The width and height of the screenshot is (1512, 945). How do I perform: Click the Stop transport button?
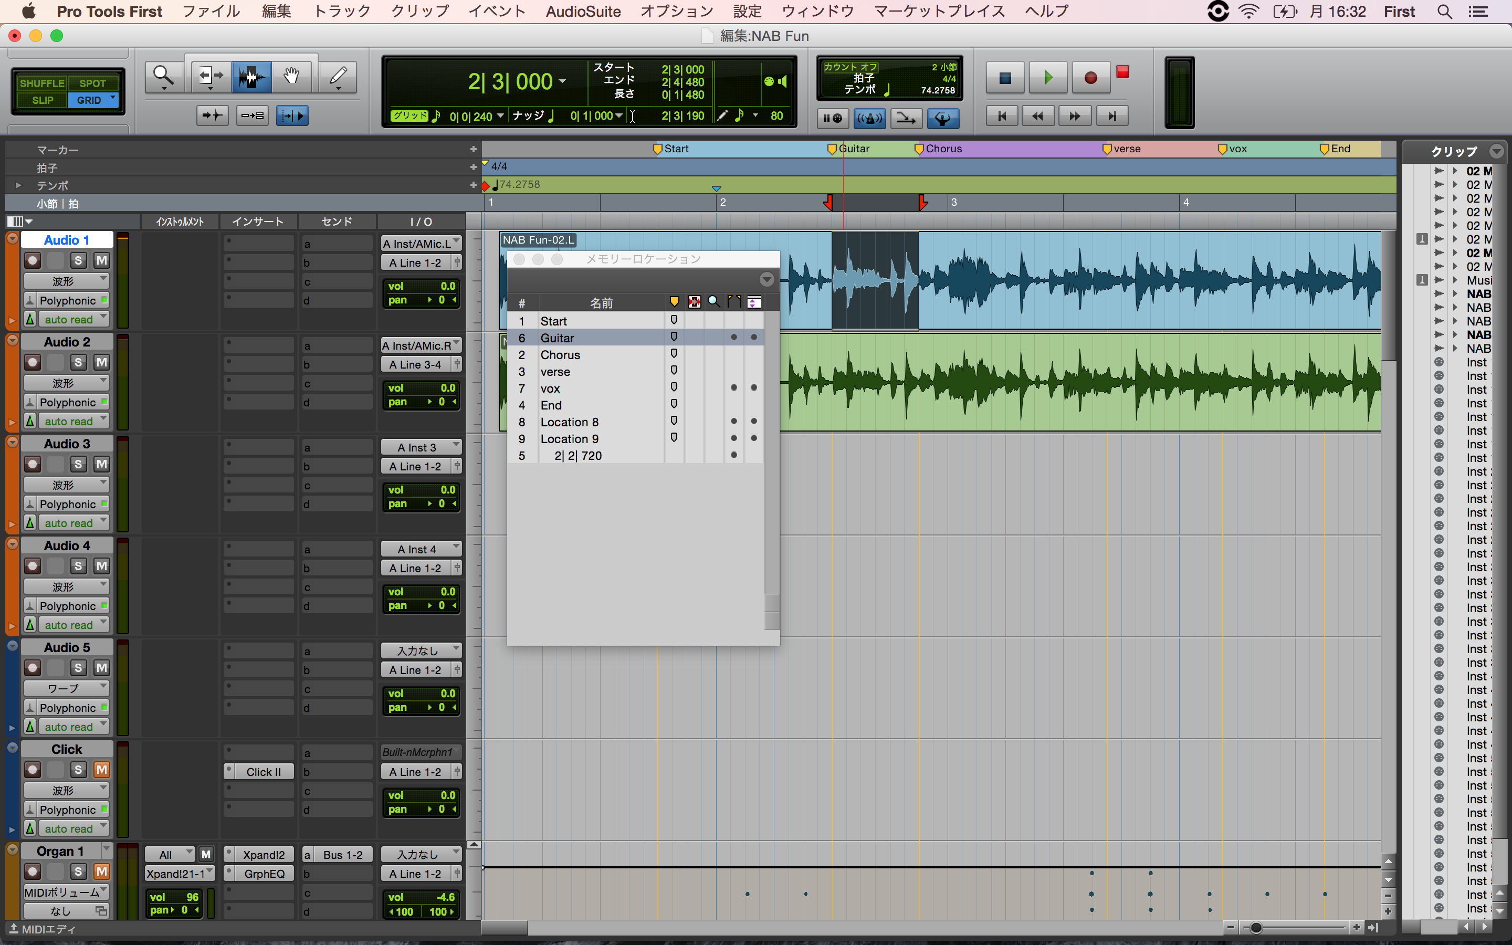click(x=1005, y=78)
